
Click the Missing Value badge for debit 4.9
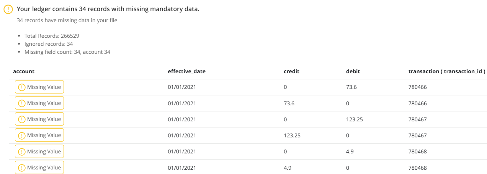point(39,151)
